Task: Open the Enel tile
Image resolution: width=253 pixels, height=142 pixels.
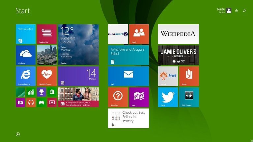Action: [x=168, y=76]
